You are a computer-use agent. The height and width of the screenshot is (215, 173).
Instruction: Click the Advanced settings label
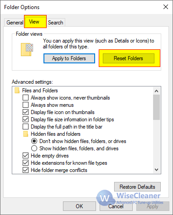click(x=33, y=82)
